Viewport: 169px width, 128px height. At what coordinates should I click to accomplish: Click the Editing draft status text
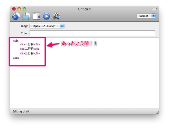21,111
